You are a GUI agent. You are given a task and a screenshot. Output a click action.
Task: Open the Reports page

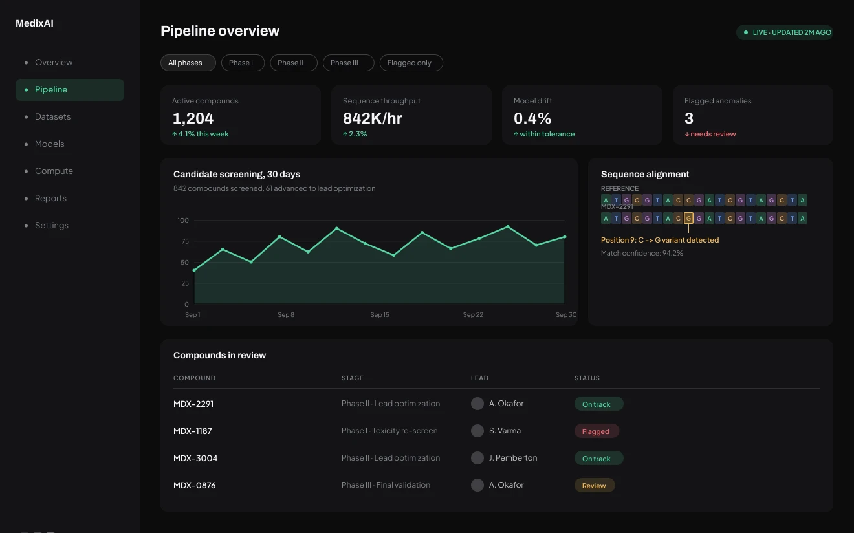pyautogui.click(x=70, y=199)
